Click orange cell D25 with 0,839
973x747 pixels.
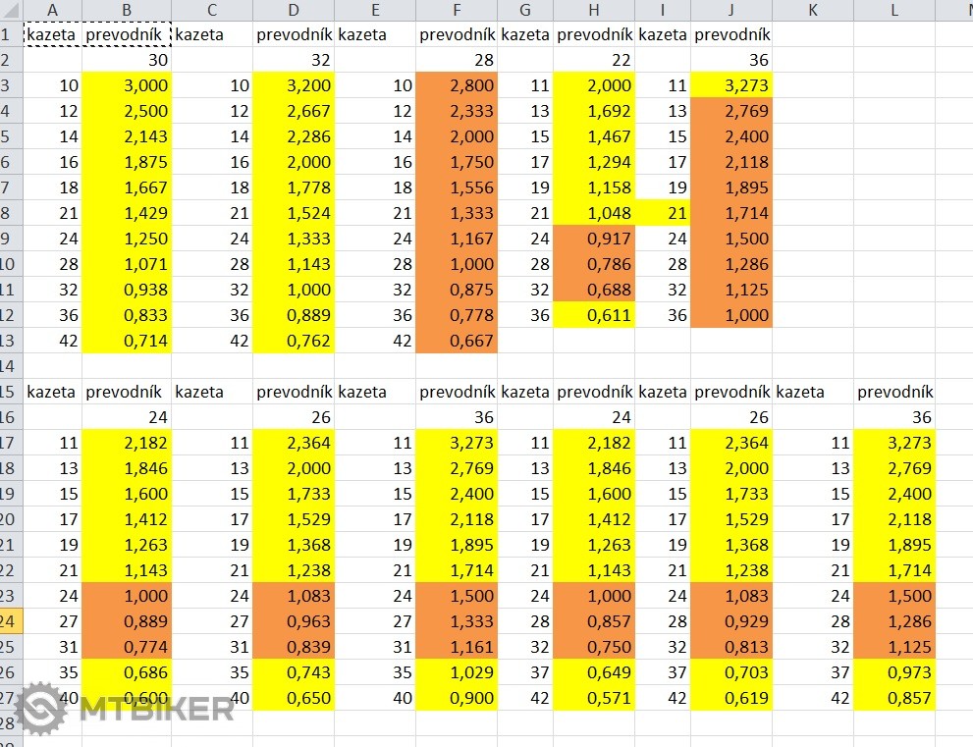point(294,647)
